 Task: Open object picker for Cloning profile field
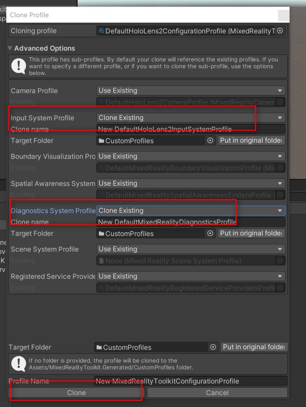[280, 31]
